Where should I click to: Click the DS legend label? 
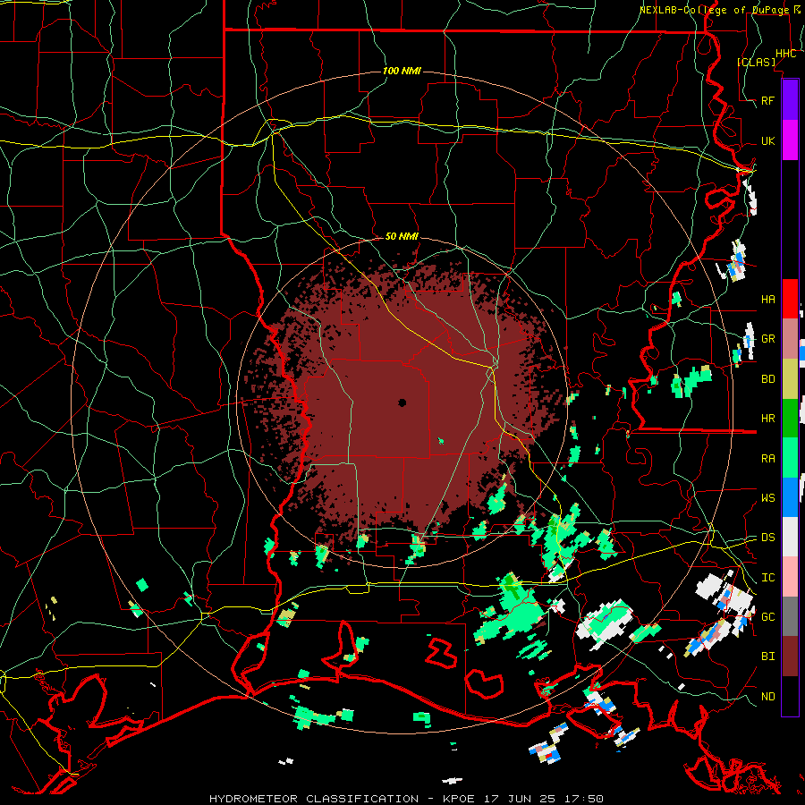tap(767, 537)
